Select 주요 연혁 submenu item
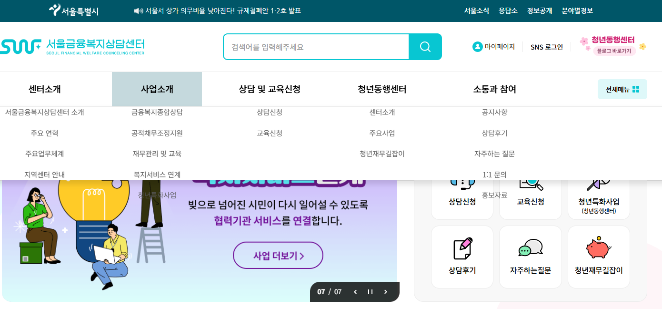 click(x=45, y=133)
